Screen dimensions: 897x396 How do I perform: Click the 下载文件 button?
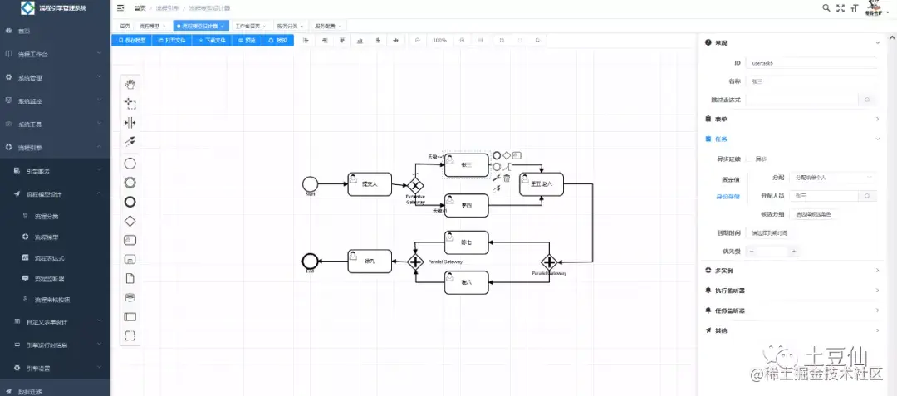click(212, 41)
